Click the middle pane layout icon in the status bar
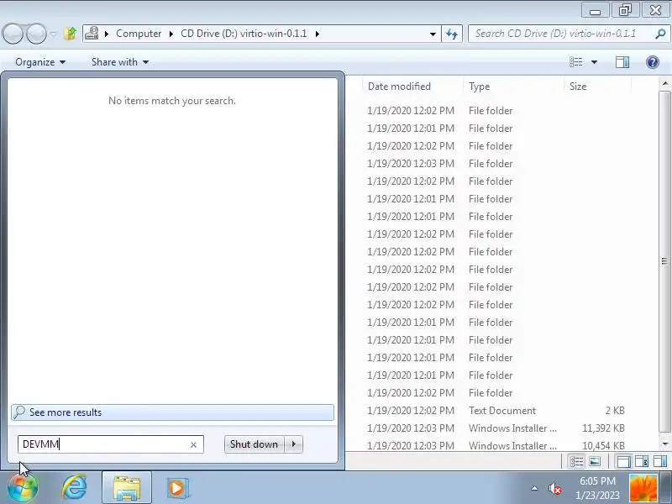Viewport: 672px width, 504px height. 642,461
